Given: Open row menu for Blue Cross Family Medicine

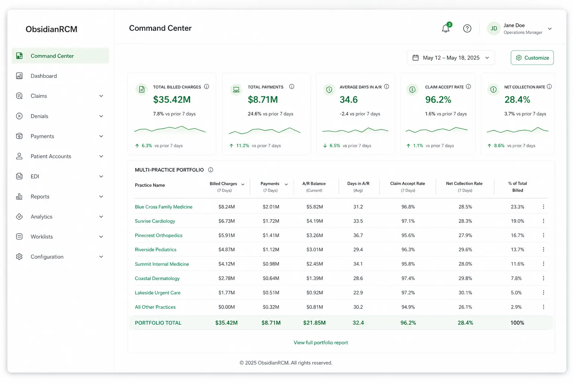Looking at the screenshot, I should point(544,207).
